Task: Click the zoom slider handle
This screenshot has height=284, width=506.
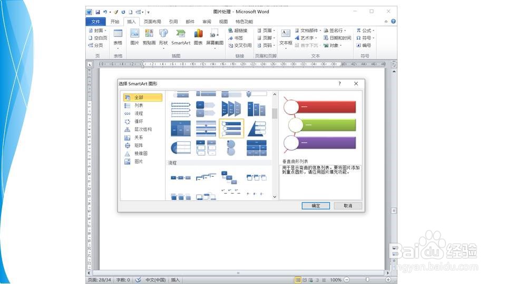Action: click(x=367, y=280)
